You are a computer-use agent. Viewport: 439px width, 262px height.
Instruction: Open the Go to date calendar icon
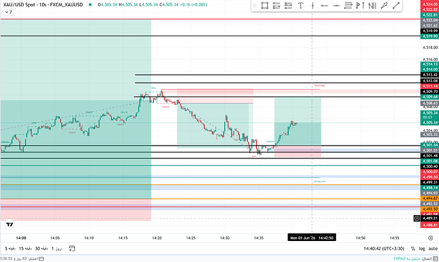[72, 248]
